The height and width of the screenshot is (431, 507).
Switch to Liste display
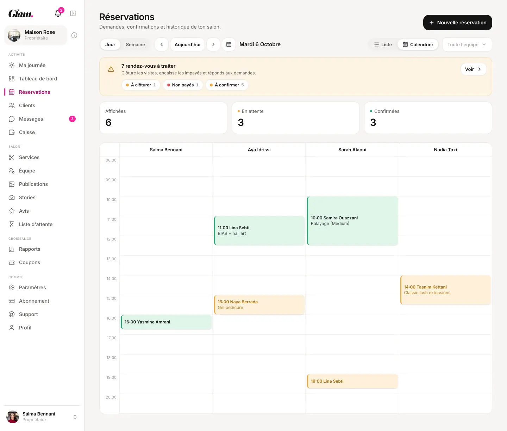pyautogui.click(x=383, y=44)
